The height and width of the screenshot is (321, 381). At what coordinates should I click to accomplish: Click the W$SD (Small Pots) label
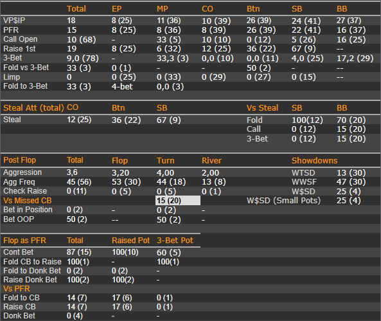pos(283,201)
